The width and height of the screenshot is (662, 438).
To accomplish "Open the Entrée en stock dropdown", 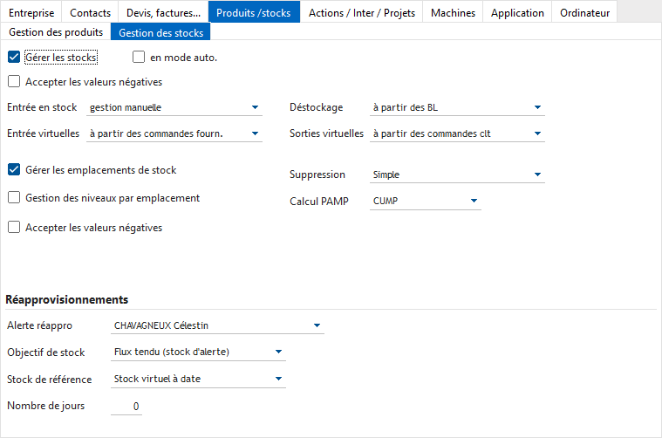I will point(174,108).
